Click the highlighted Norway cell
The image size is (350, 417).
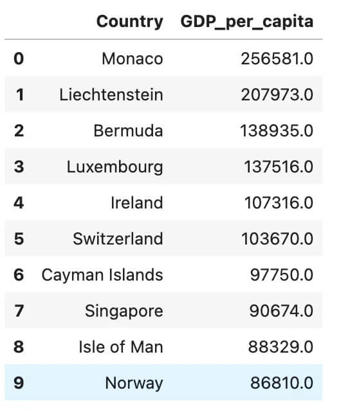pos(134,384)
